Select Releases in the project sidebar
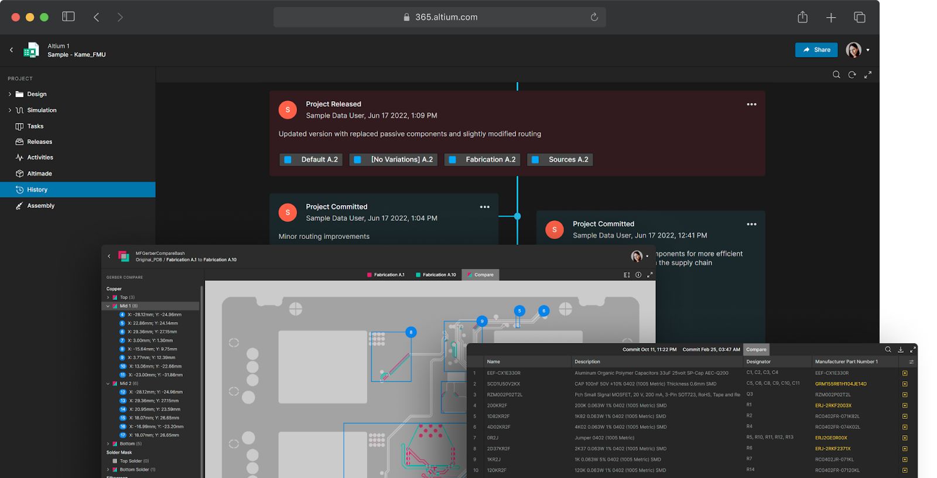 [x=39, y=142]
